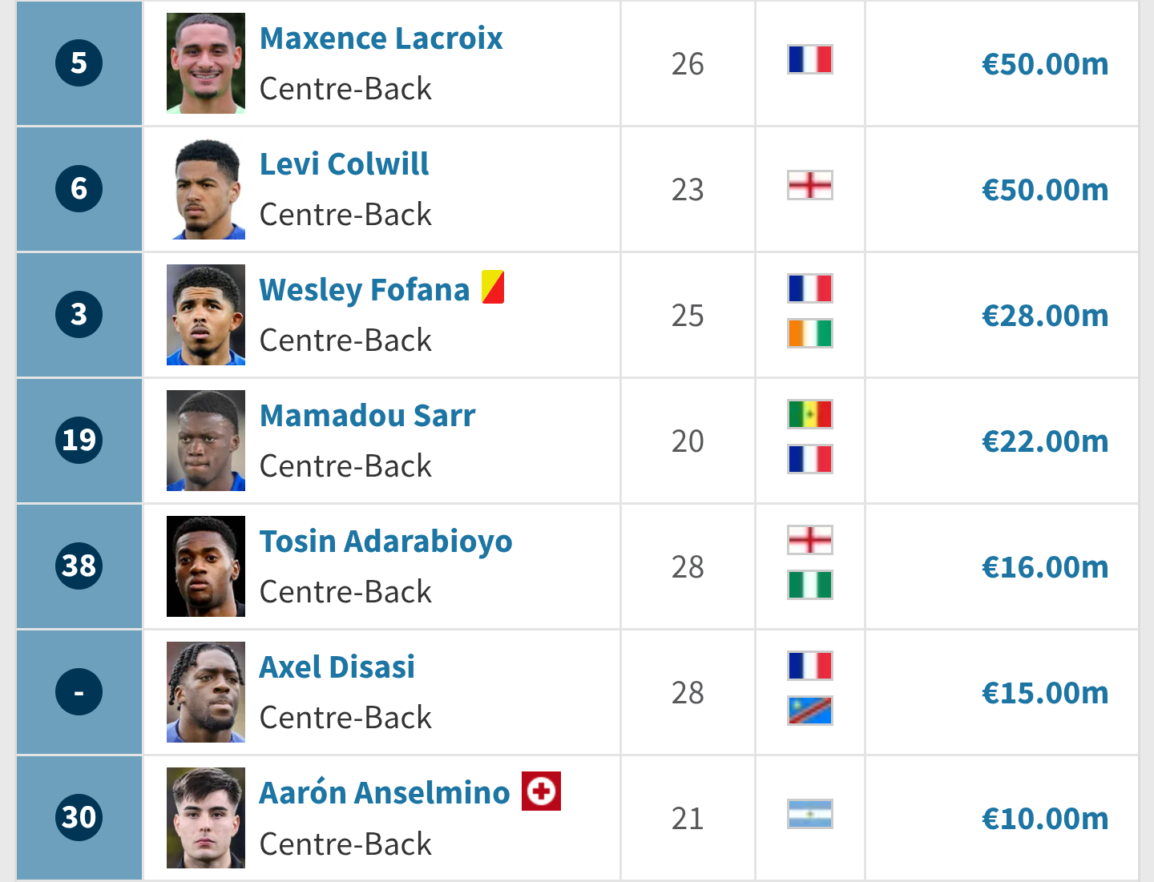
Task: Open the €28.00m market value for Fofana
Action: (x=1045, y=316)
